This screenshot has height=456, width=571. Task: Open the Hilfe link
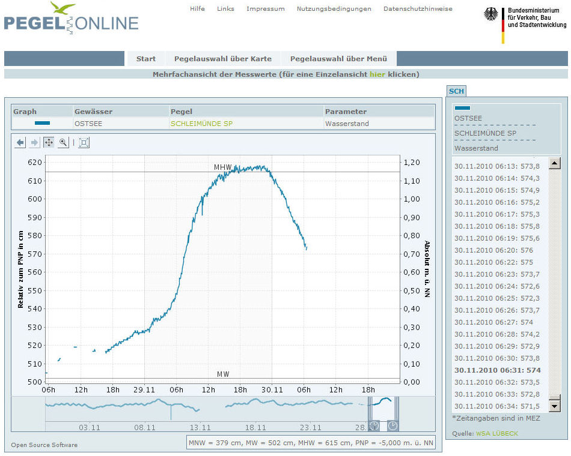pos(197,9)
